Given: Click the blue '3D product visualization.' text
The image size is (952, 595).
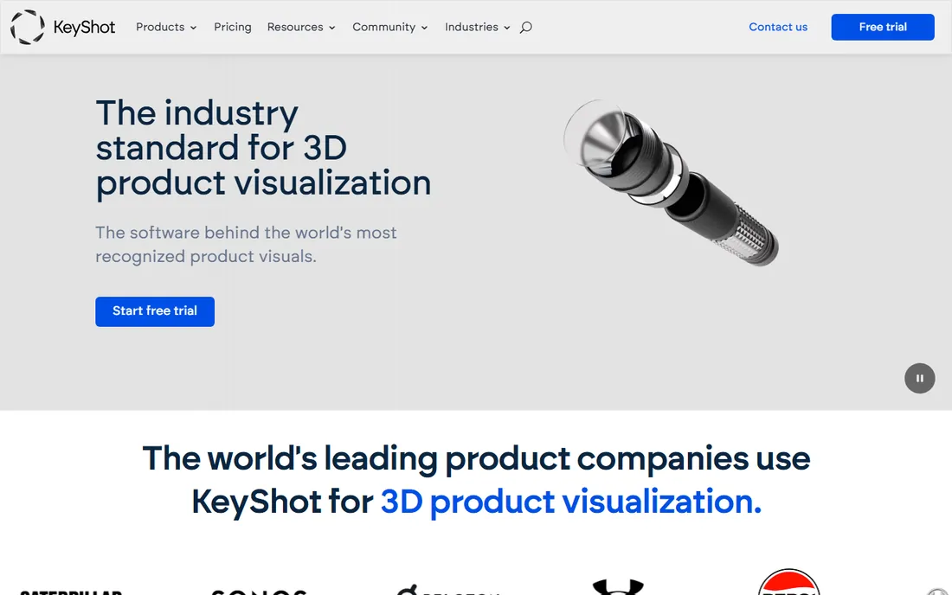Looking at the screenshot, I should [570, 502].
